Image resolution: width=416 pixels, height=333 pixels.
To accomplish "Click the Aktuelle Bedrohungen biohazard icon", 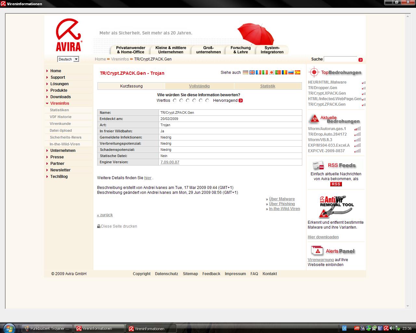I will point(314,119).
